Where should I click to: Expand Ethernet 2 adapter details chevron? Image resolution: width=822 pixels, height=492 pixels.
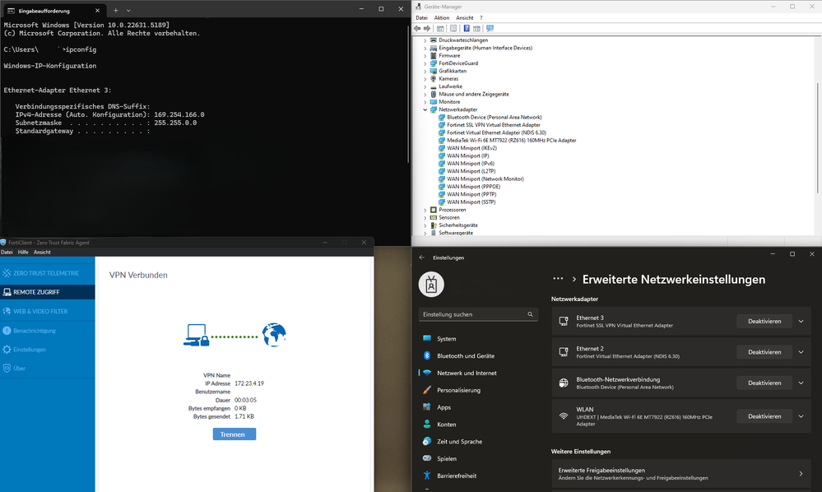click(x=801, y=352)
